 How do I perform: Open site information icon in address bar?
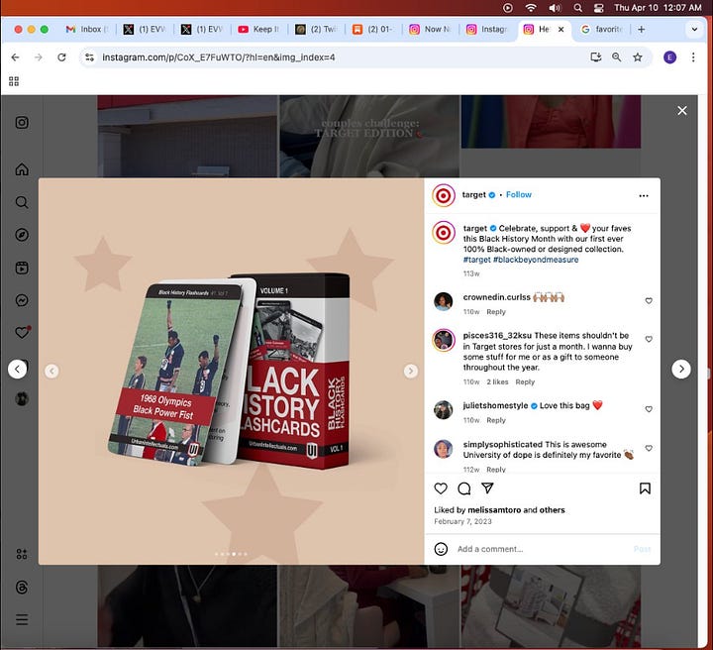[x=89, y=57]
